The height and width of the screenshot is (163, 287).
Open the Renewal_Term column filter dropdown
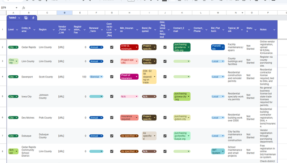pos(102,30)
